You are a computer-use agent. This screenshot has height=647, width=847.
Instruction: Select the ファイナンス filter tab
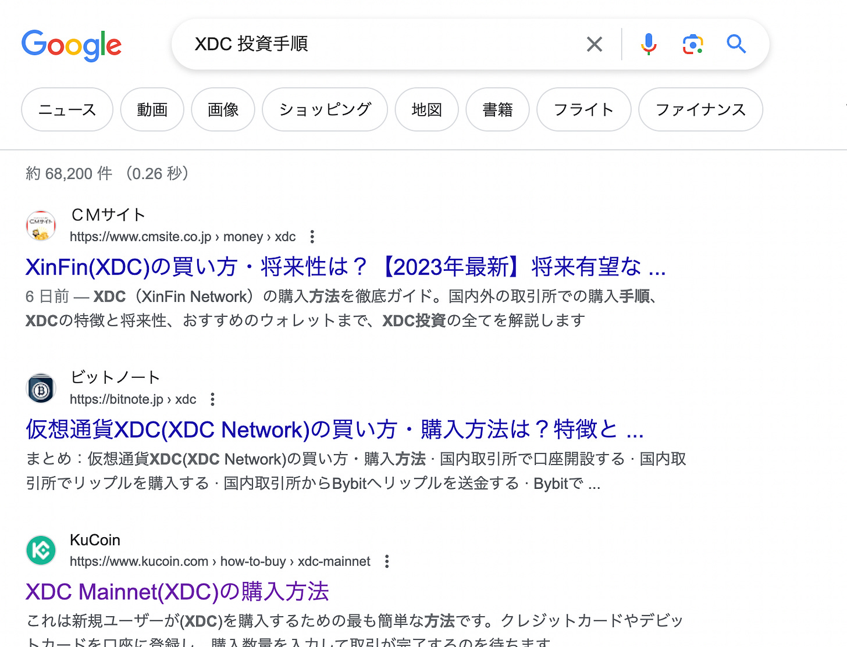(x=701, y=109)
